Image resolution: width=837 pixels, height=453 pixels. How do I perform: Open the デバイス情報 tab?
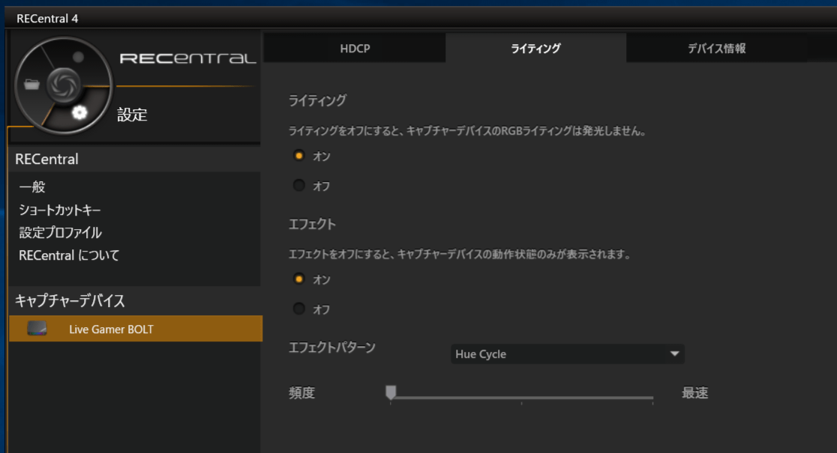tap(716, 48)
